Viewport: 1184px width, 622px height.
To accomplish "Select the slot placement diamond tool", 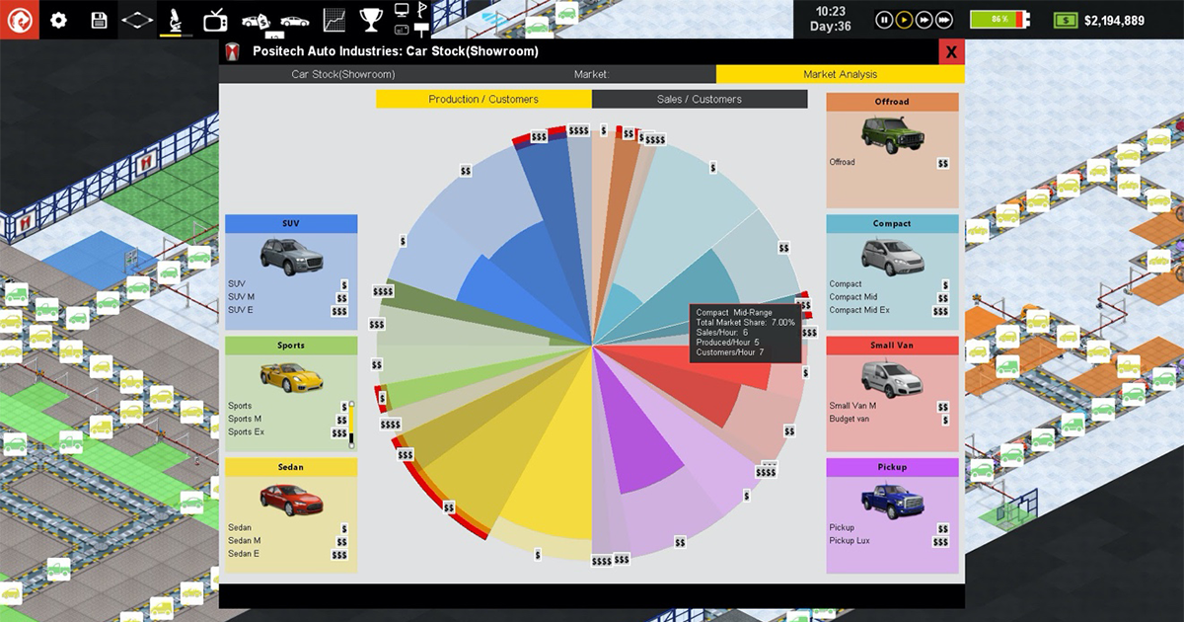I will [x=137, y=20].
